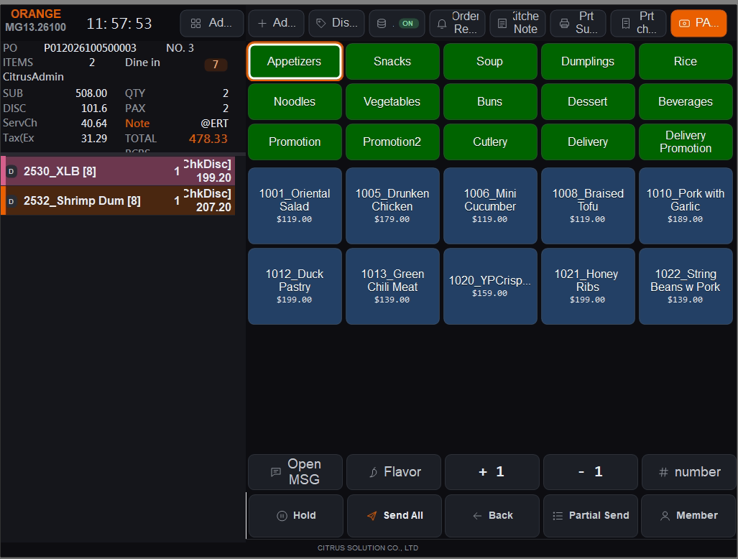Toggle the database ON switch
738x559 pixels.
pos(397,23)
